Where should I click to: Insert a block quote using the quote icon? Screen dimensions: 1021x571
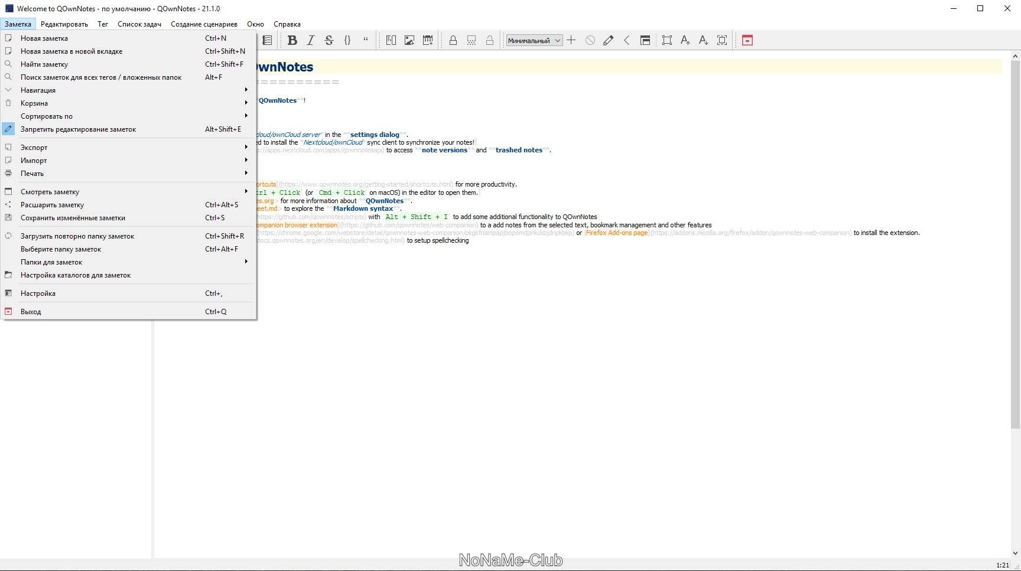coord(366,40)
